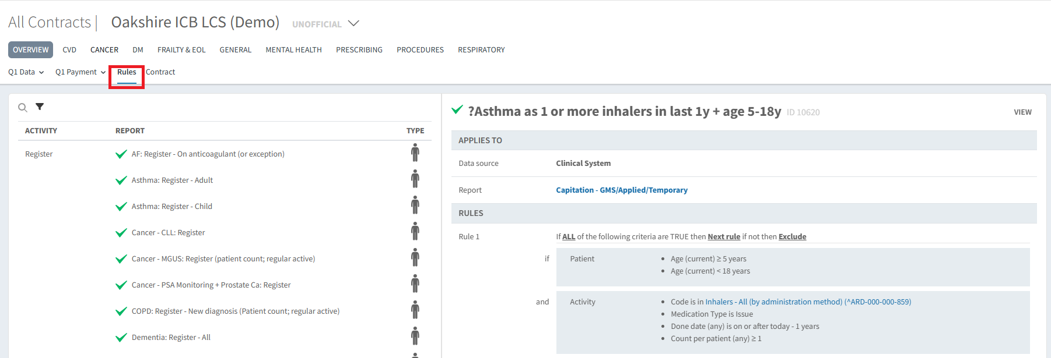Image resolution: width=1051 pixels, height=358 pixels.
Task: Click green check beside PSA Monitoring report
Action: 121,285
